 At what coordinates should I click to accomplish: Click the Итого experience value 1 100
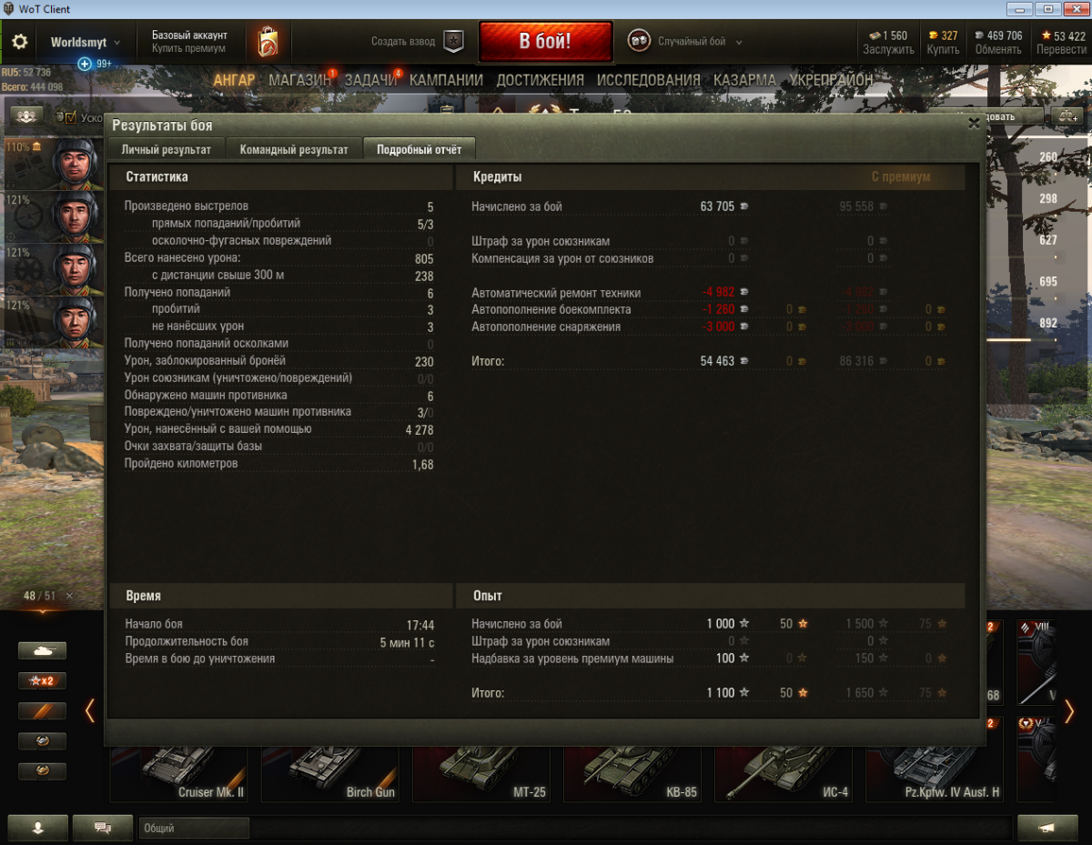click(x=721, y=693)
